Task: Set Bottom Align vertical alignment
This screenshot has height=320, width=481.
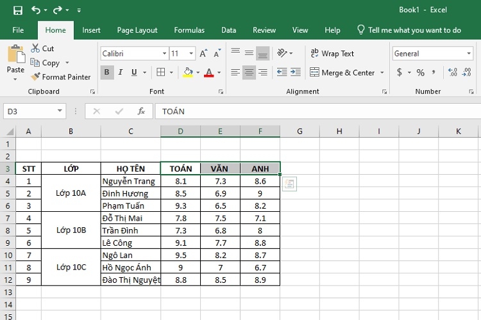Action: click(x=262, y=53)
